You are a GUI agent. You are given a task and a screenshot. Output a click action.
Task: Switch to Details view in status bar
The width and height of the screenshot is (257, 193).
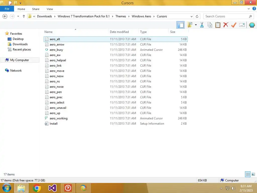(x=248, y=174)
